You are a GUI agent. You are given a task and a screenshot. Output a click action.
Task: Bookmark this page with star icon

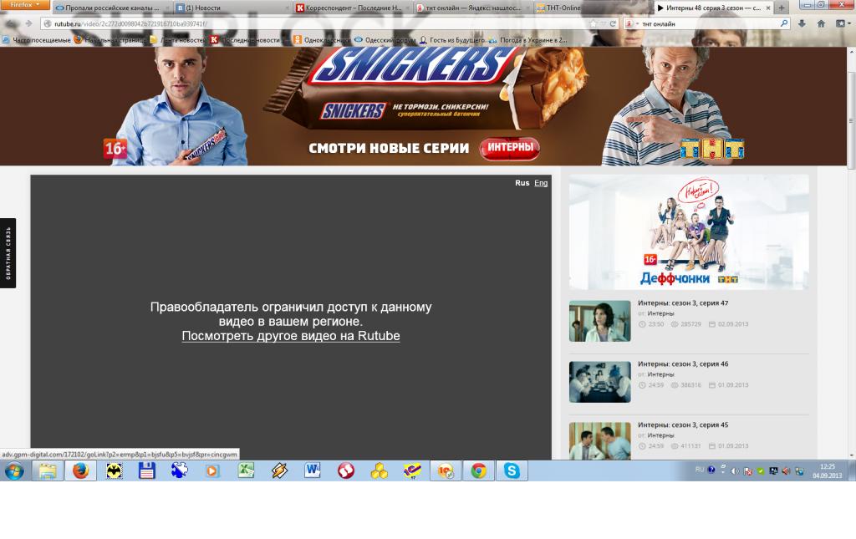[x=594, y=23]
